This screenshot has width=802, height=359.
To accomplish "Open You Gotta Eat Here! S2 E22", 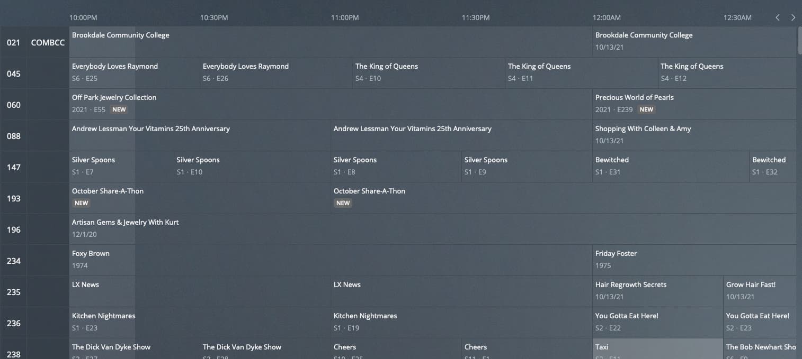I will click(658, 323).
